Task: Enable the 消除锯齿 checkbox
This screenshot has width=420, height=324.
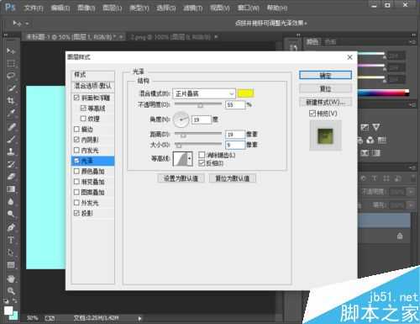Action: coord(202,155)
